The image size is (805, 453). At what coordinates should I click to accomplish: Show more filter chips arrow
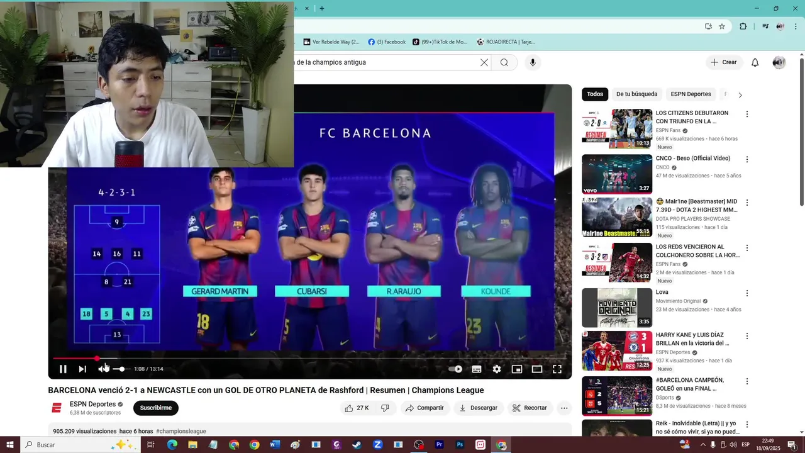(740, 95)
